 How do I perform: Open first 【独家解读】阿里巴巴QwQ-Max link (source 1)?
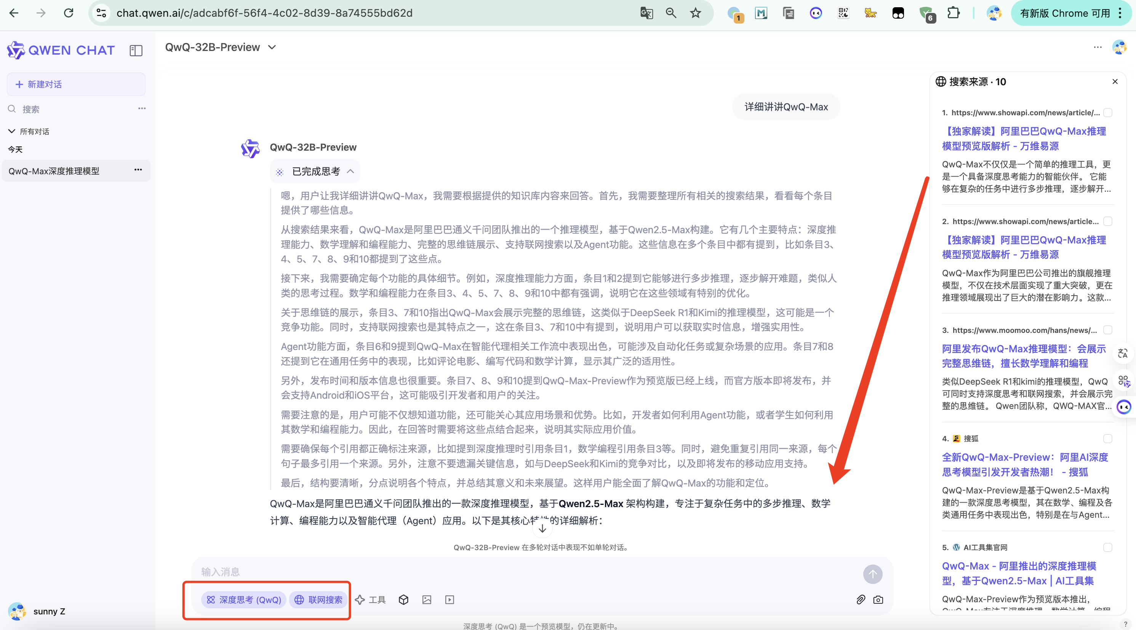1024,138
